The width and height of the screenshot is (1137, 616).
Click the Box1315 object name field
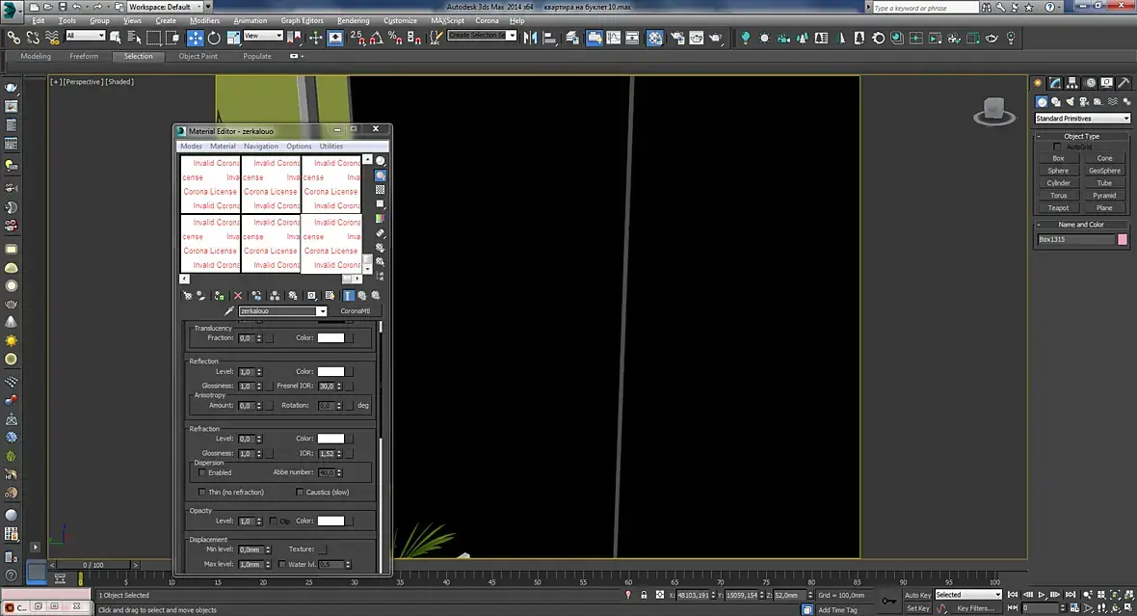(x=1075, y=239)
